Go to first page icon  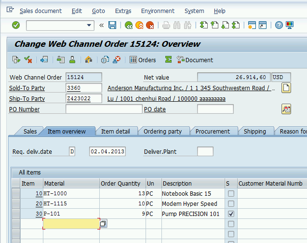tap(203, 25)
